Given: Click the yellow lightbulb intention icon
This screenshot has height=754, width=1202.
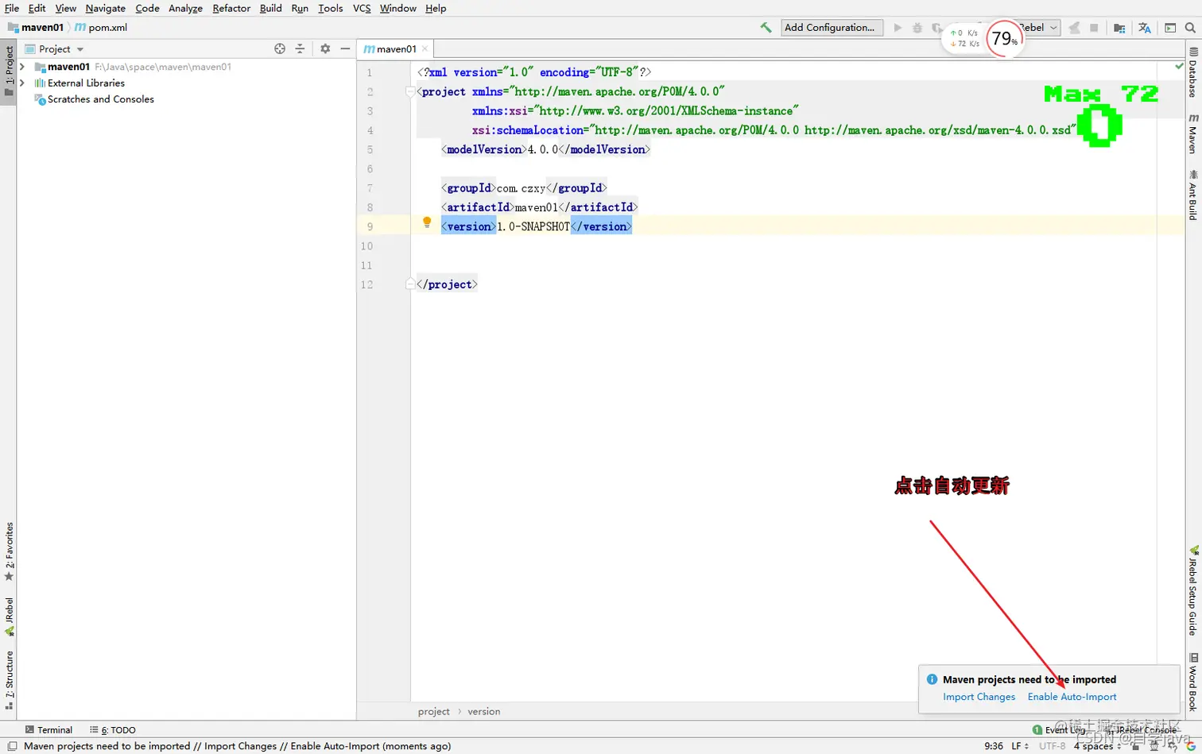Looking at the screenshot, I should coord(427,222).
